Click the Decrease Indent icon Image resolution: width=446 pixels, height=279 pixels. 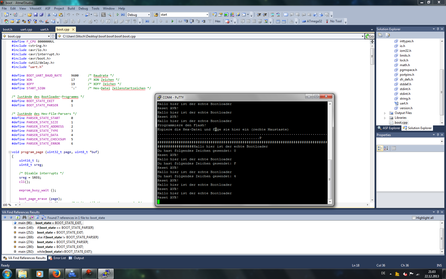259,15
